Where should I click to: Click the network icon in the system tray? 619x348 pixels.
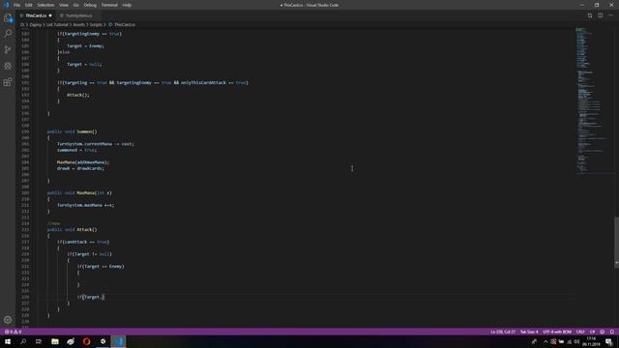[x=569, y=341]
